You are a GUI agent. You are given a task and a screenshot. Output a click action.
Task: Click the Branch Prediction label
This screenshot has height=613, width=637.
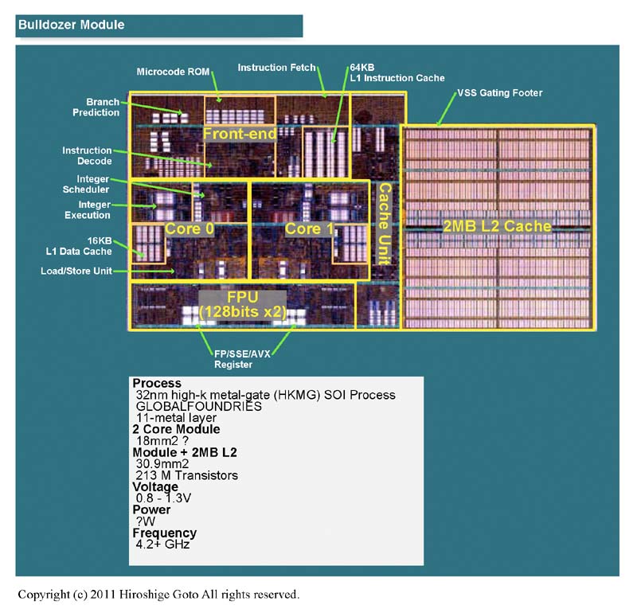(103, 107)
